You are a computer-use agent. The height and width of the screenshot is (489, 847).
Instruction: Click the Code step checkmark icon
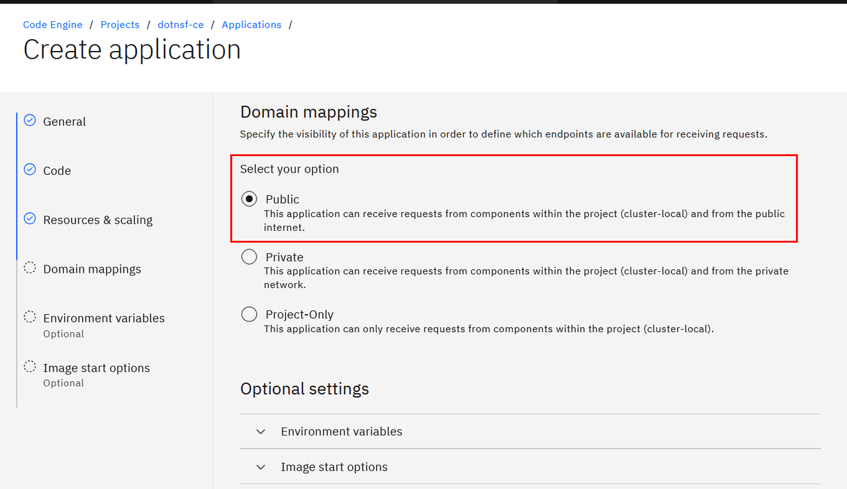(30, 169)
